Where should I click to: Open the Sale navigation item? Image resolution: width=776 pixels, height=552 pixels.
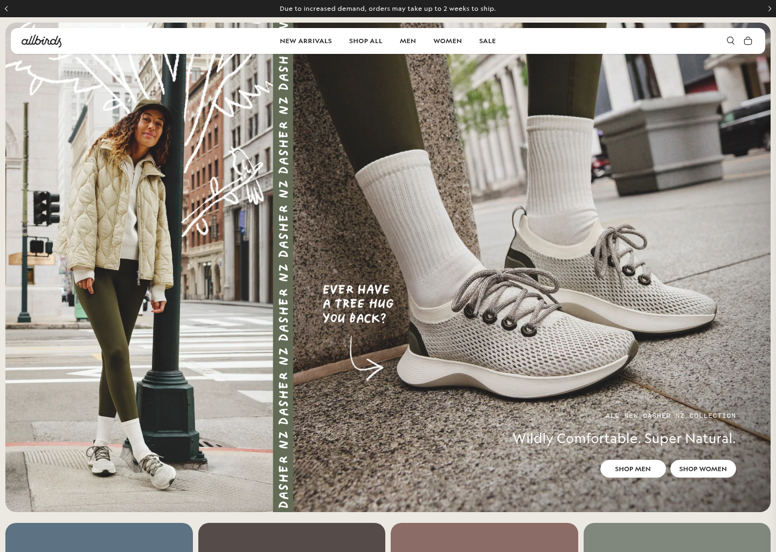point(487,41)
